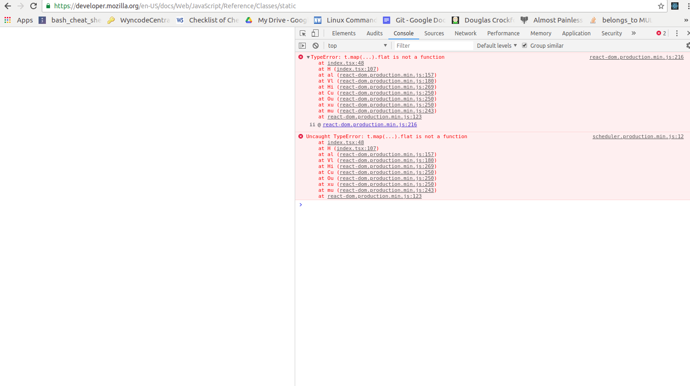Open the top execution context dropdown
Image resolution: width=690 pixels, height=386 pixels.
(x=357, y=45)
